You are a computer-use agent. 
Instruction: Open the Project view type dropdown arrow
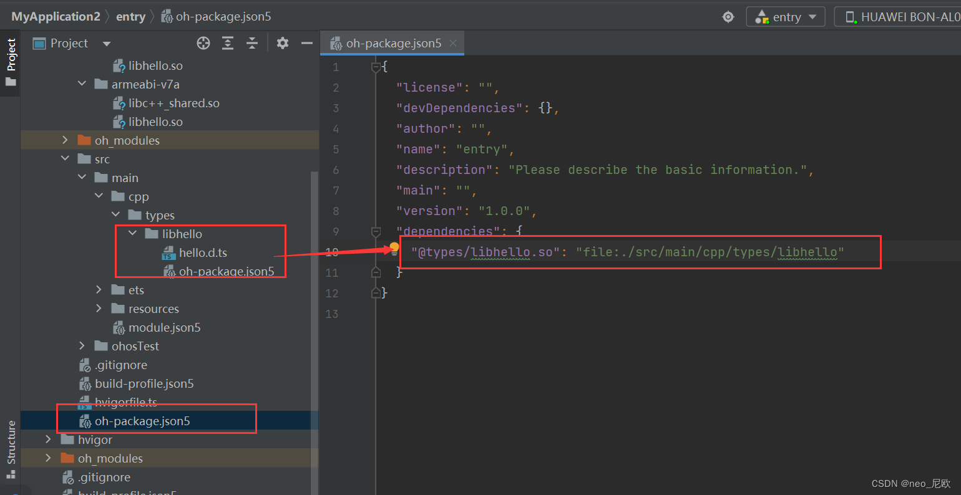click(106, 44)
